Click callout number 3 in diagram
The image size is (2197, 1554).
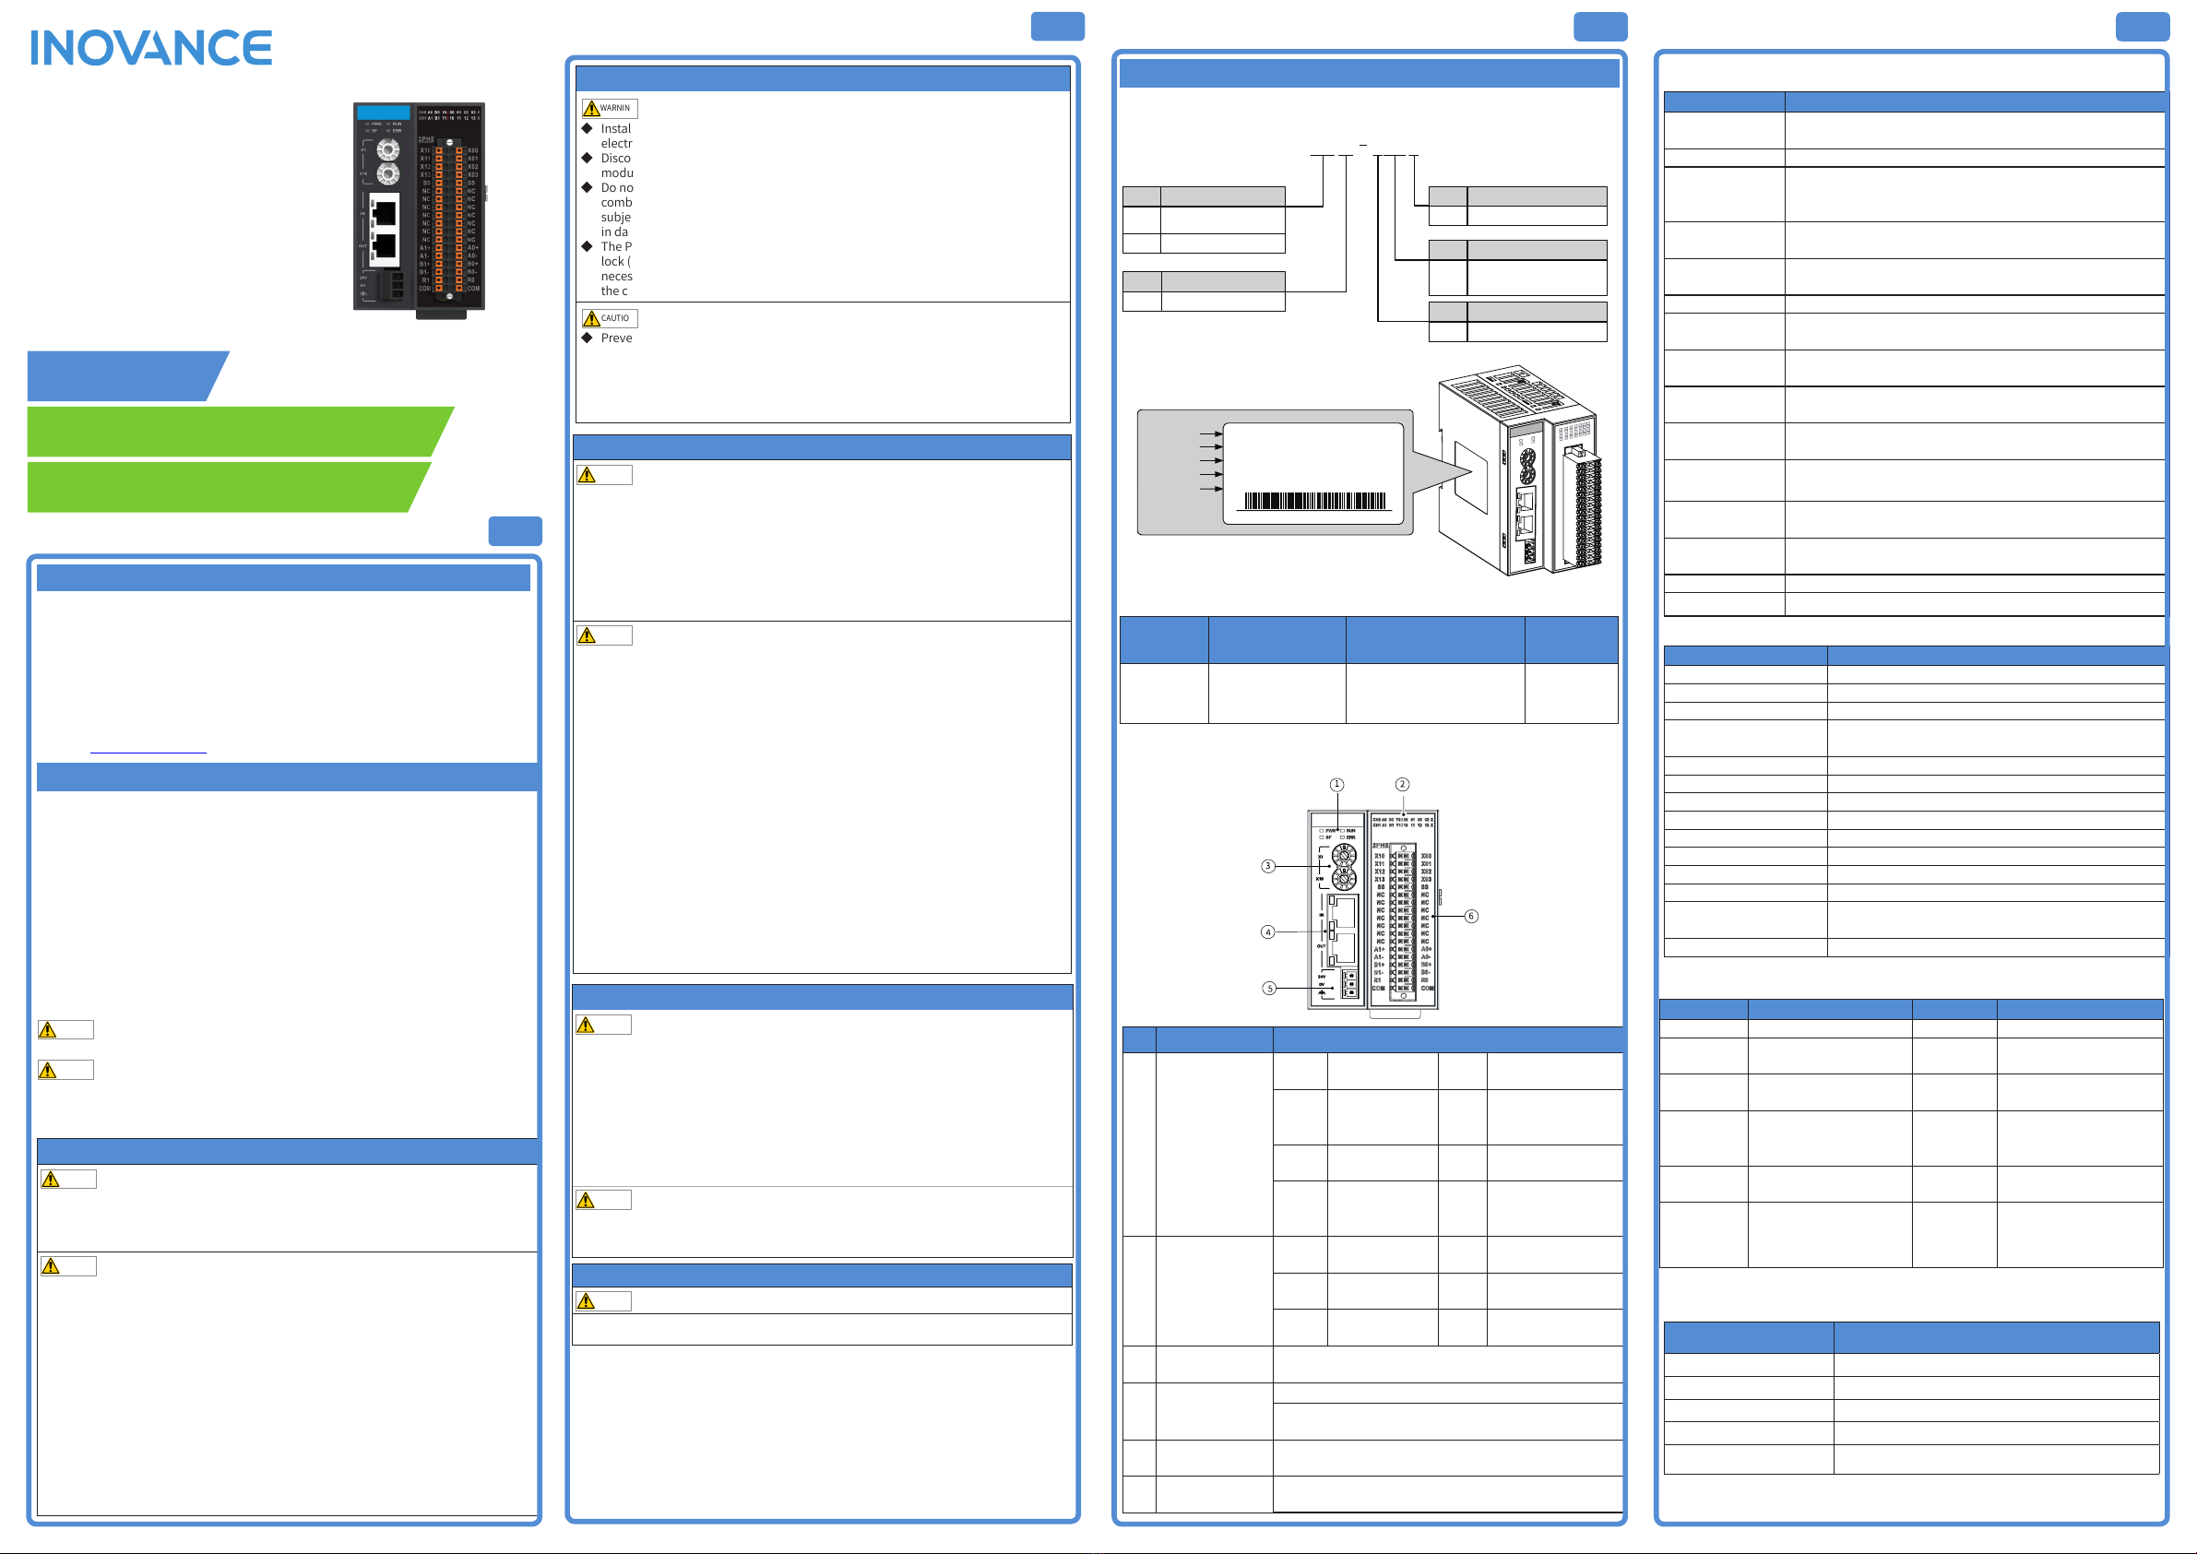point(1268,866)
